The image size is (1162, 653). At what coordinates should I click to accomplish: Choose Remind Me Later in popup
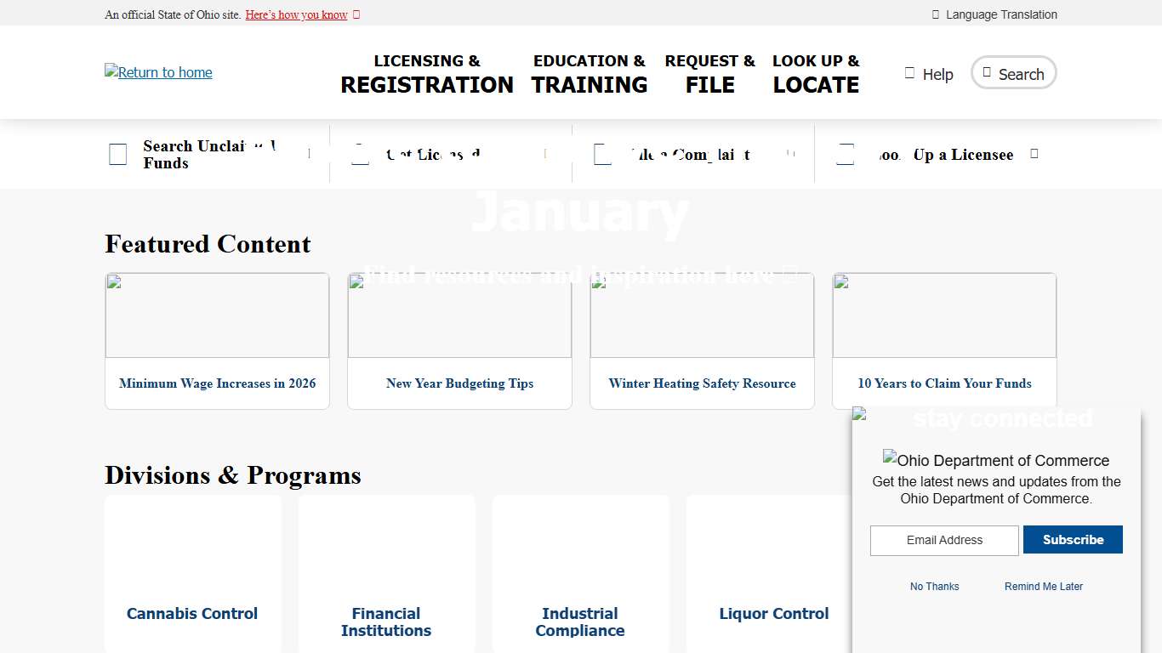[1043, 587]
